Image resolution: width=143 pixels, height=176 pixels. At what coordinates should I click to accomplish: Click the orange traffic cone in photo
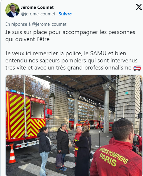(x=12, y=153)
